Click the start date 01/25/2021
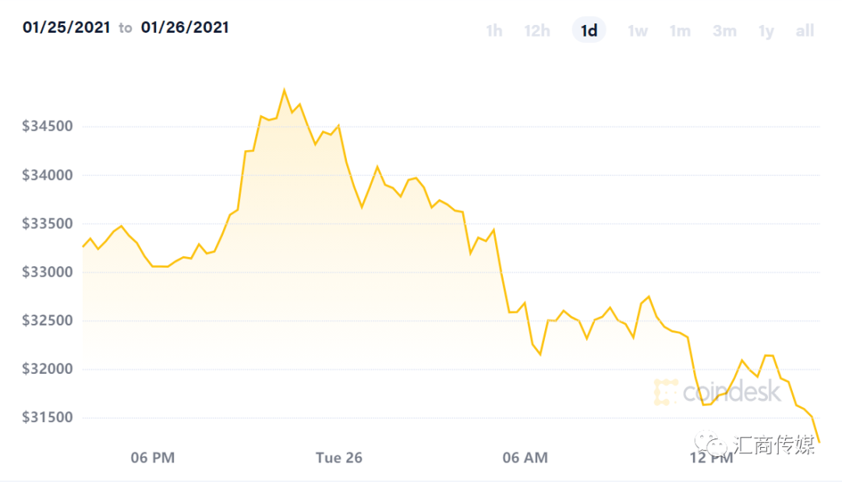Image resolution: width=842 pixels, height=482 pixels. (x=66, y=27)
